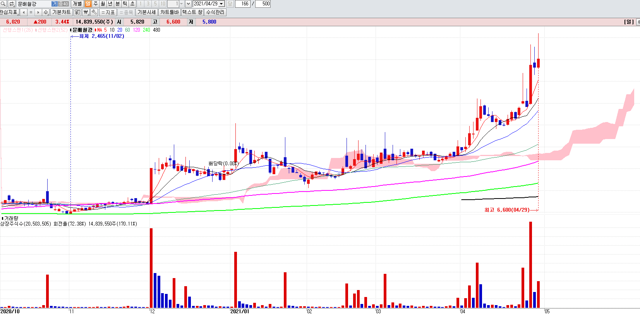Select the 주 weekly period
The height and width of the screenshot is (314, 640).
pyautogui.click(x=95, y=4)
